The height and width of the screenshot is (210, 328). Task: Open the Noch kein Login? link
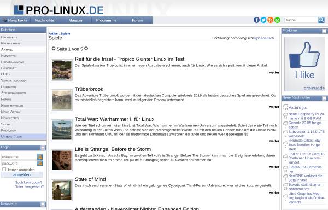(x=28, y=182)
